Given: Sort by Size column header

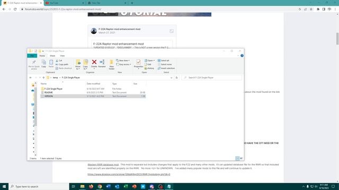Looking at the screenshot, I should (136, 83).
